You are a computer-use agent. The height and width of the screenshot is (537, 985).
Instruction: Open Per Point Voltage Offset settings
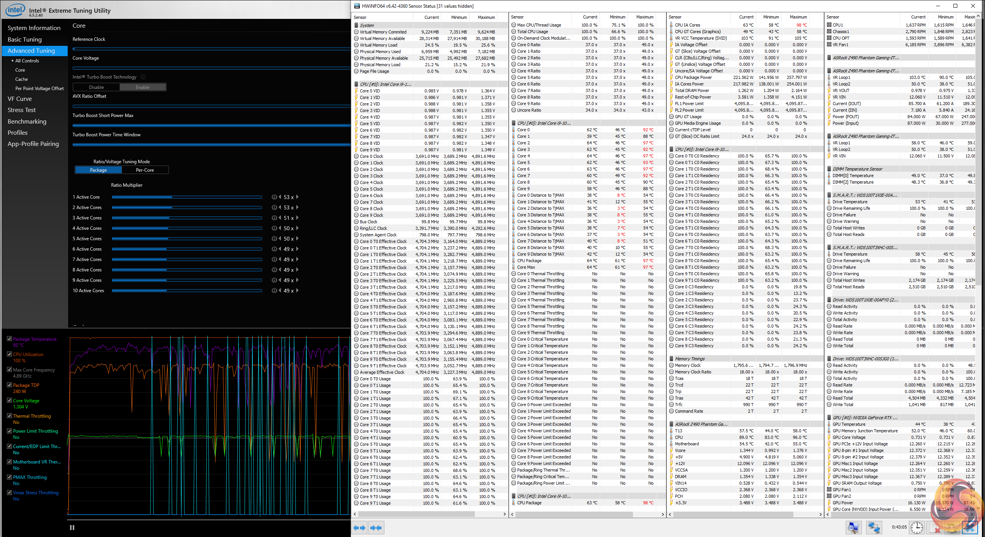39,89
